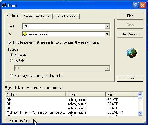Image resolution: width=148 pixels, height=125 pixels.
Task: Click the Cancel button
Action: click(x=130, y=78)
